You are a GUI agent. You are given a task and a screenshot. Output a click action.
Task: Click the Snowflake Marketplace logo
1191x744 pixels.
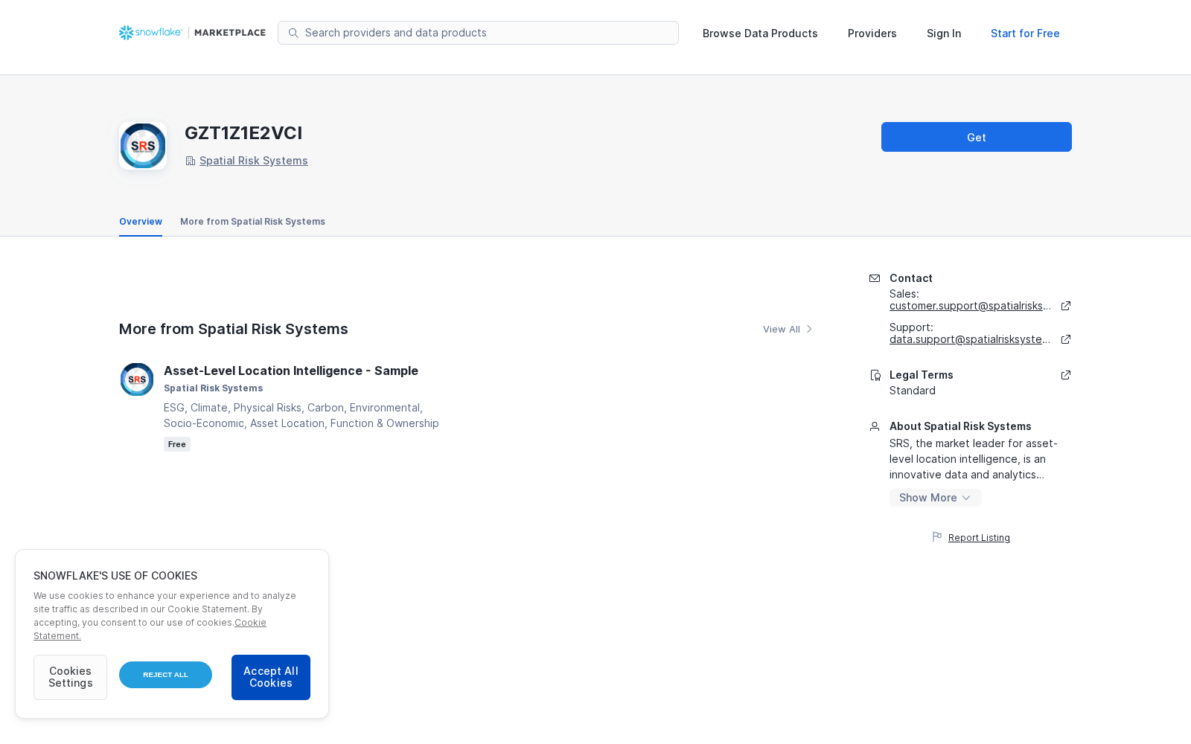(x=192, y=33)
